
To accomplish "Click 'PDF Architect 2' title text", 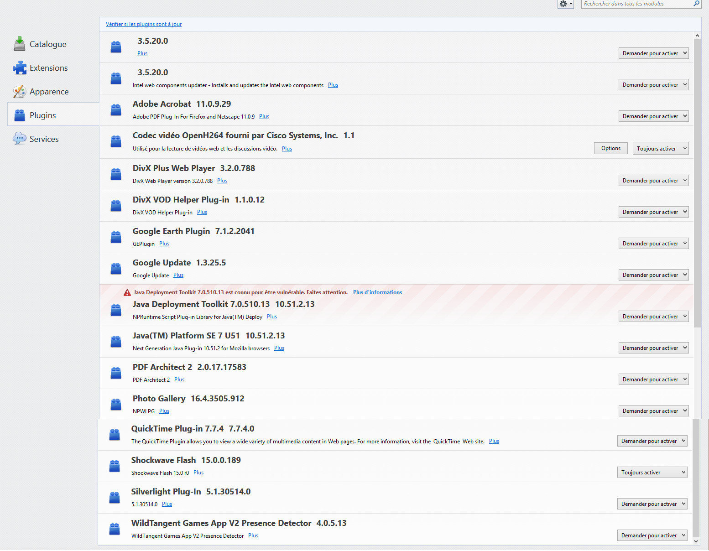I will tap(162, 367).
